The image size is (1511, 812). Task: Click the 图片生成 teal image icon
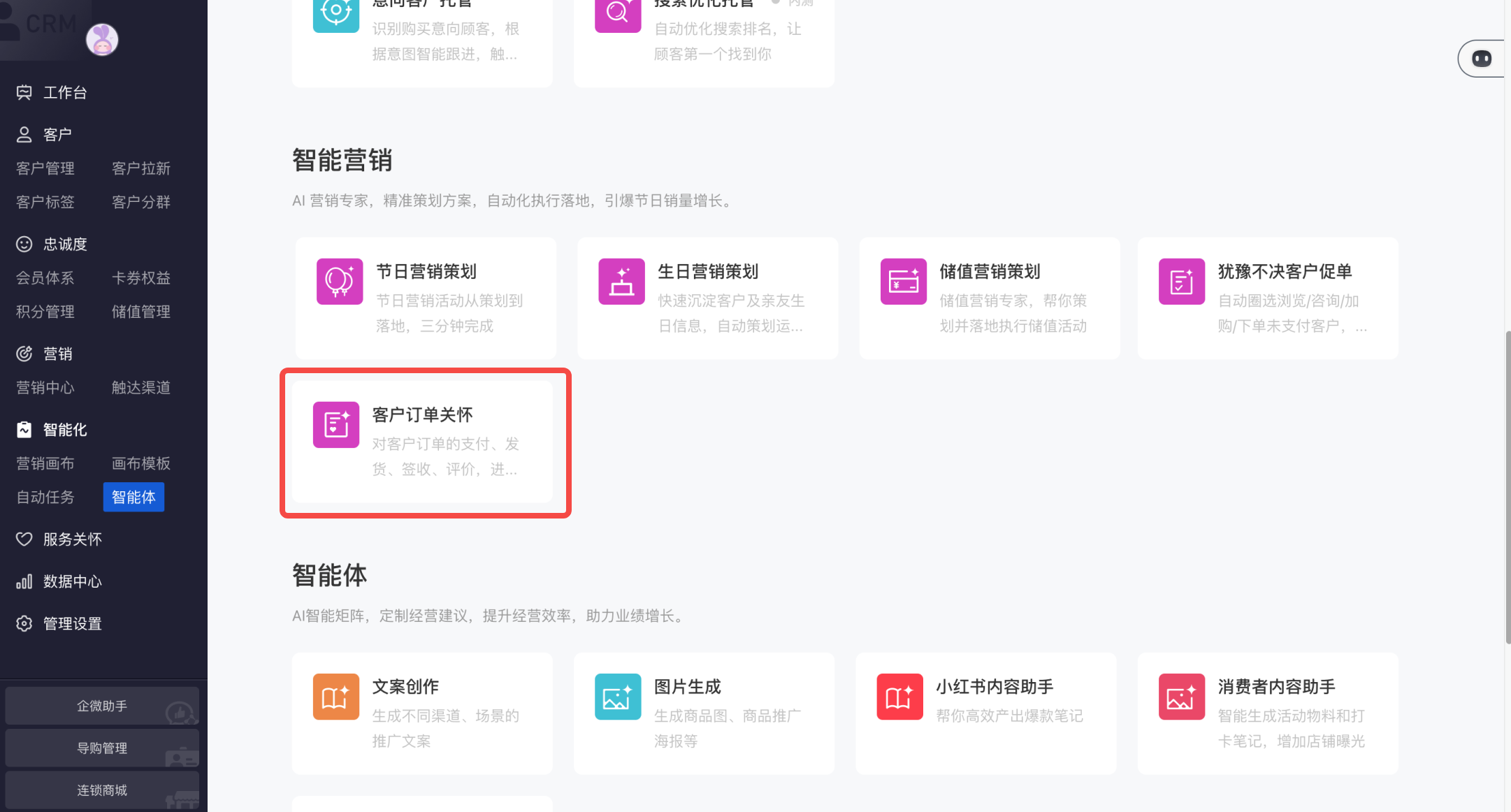pyautogui.click(x=618, y=697)
